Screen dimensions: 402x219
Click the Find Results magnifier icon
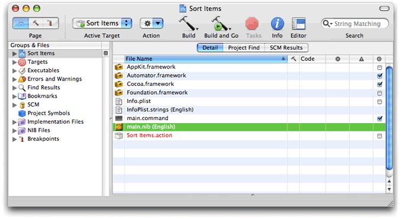(22, 88)
